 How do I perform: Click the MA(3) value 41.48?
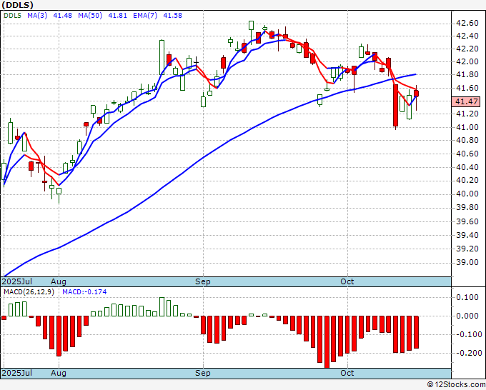[x=62, y=15]
